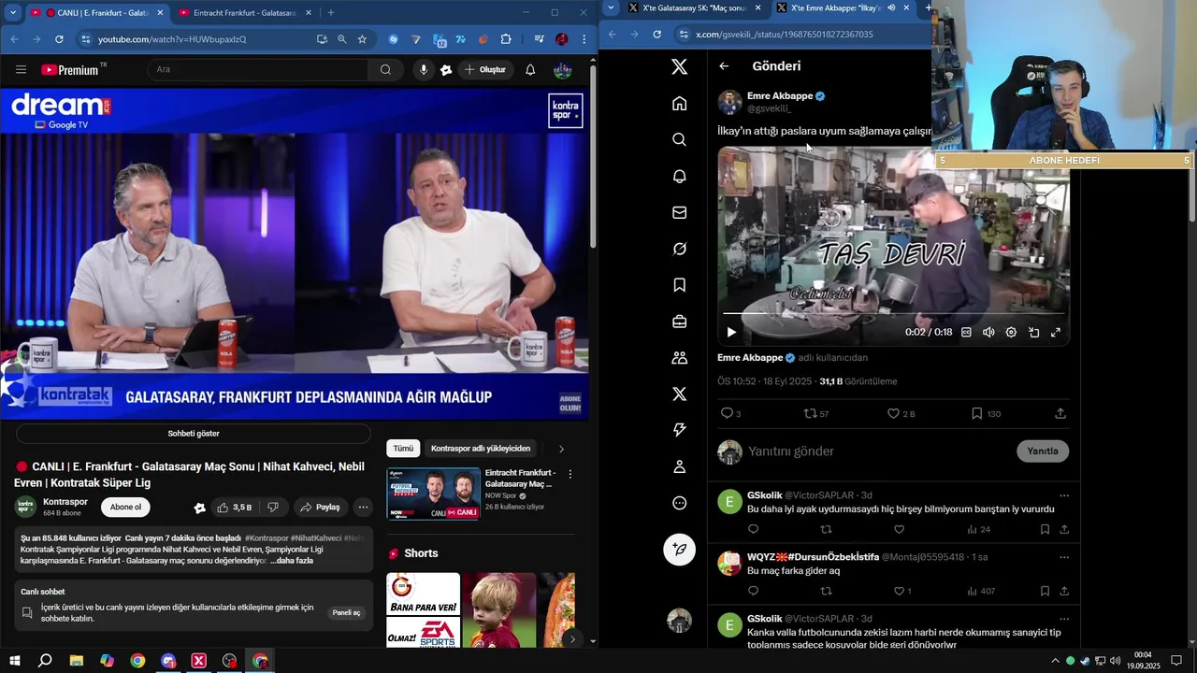Select the 'Tümü' filter chip

403,449
